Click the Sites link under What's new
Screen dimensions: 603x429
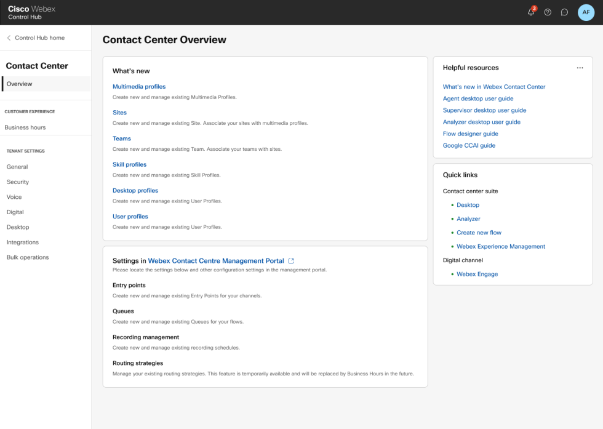coord(119,112)
